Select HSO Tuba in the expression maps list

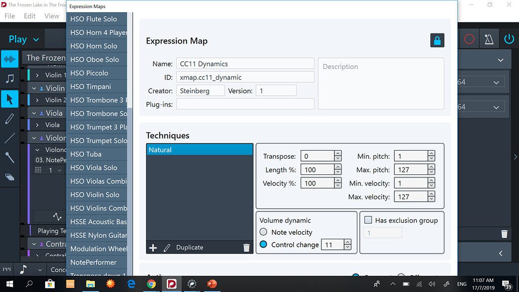[86, 154]
